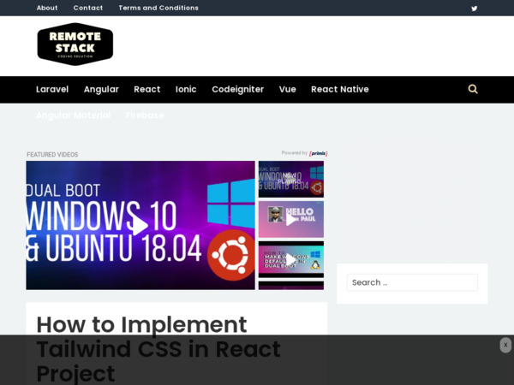Navigate to the Ionic section
The width and height of the screenshot is (514, 385).
[x=186, y=89]
